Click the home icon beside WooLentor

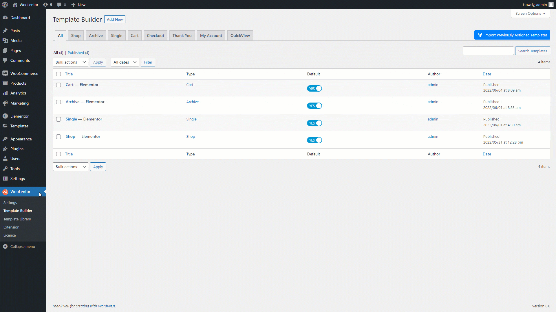coord(15,5)
